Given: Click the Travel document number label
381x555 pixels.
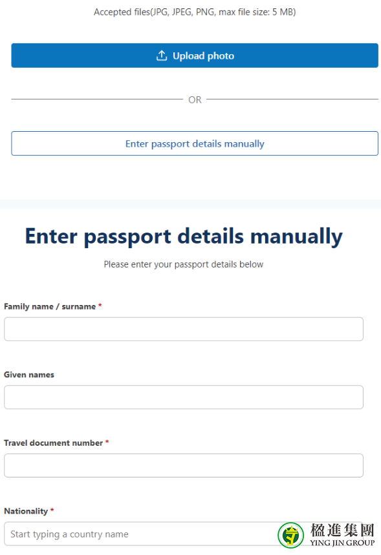Looking at the screenshot, I should tap(54, 443).
